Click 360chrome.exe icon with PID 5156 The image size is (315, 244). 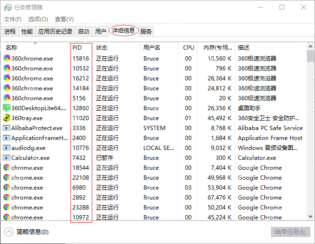(x=7, y=98)
